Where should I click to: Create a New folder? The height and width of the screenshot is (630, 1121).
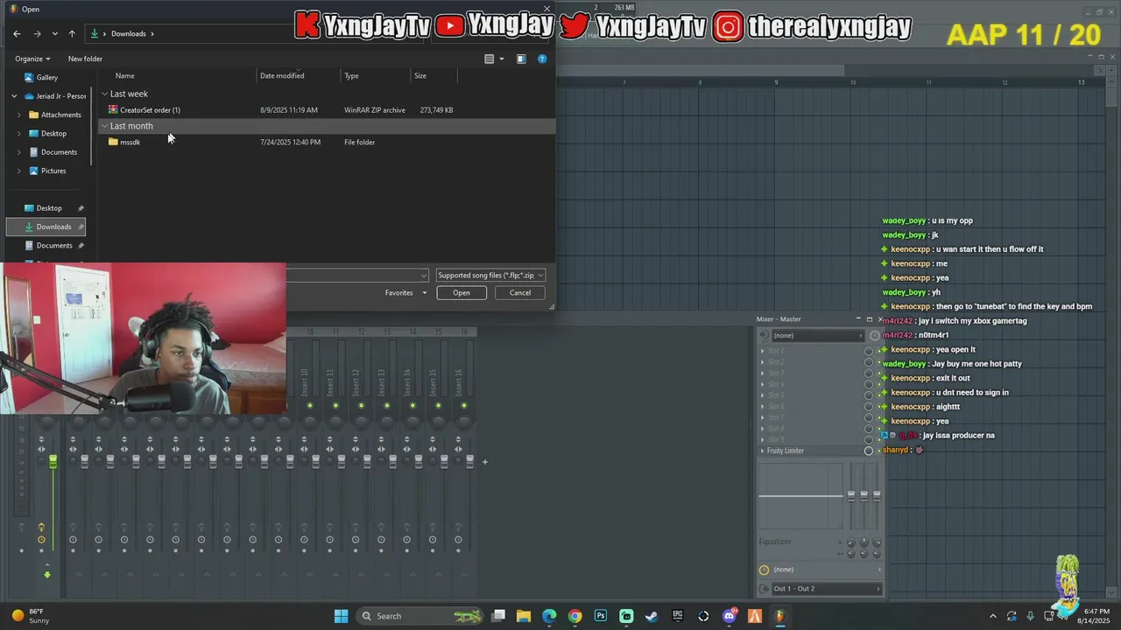click(85, 59)
